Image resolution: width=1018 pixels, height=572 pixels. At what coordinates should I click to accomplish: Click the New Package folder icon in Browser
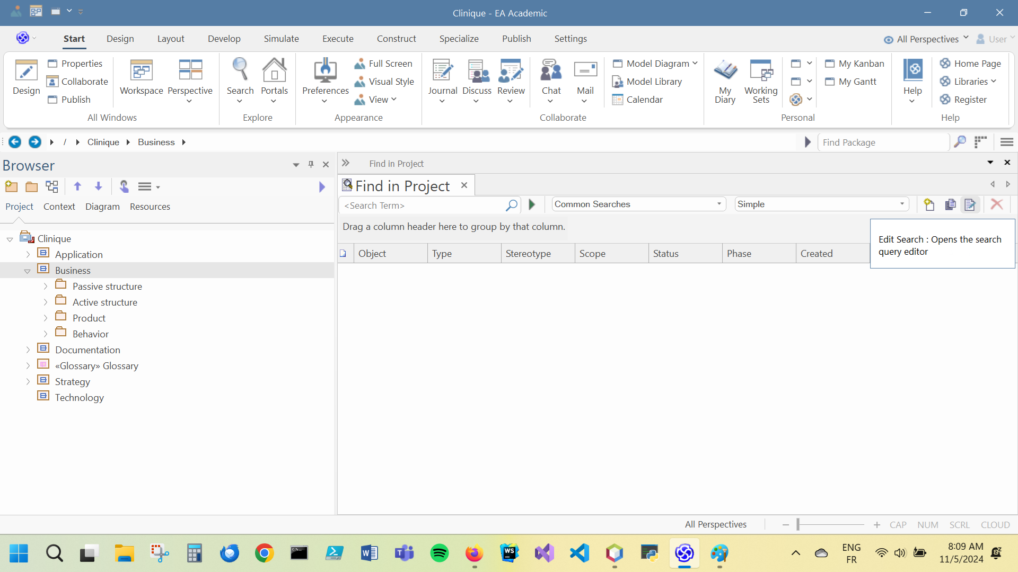[32, 186]
